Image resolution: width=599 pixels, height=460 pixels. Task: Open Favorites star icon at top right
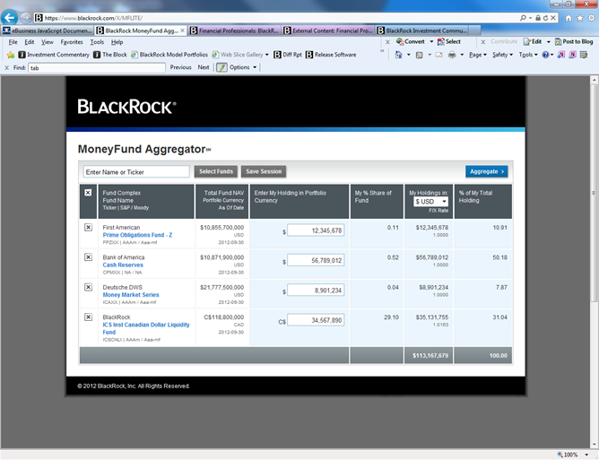(x=580, y=18)
